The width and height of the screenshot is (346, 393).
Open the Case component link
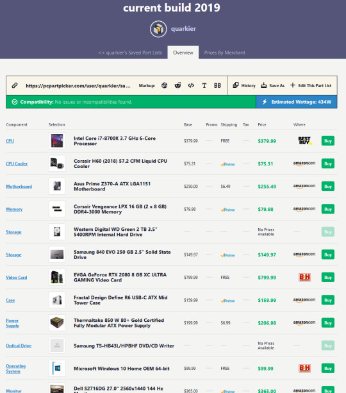(10, 300)
